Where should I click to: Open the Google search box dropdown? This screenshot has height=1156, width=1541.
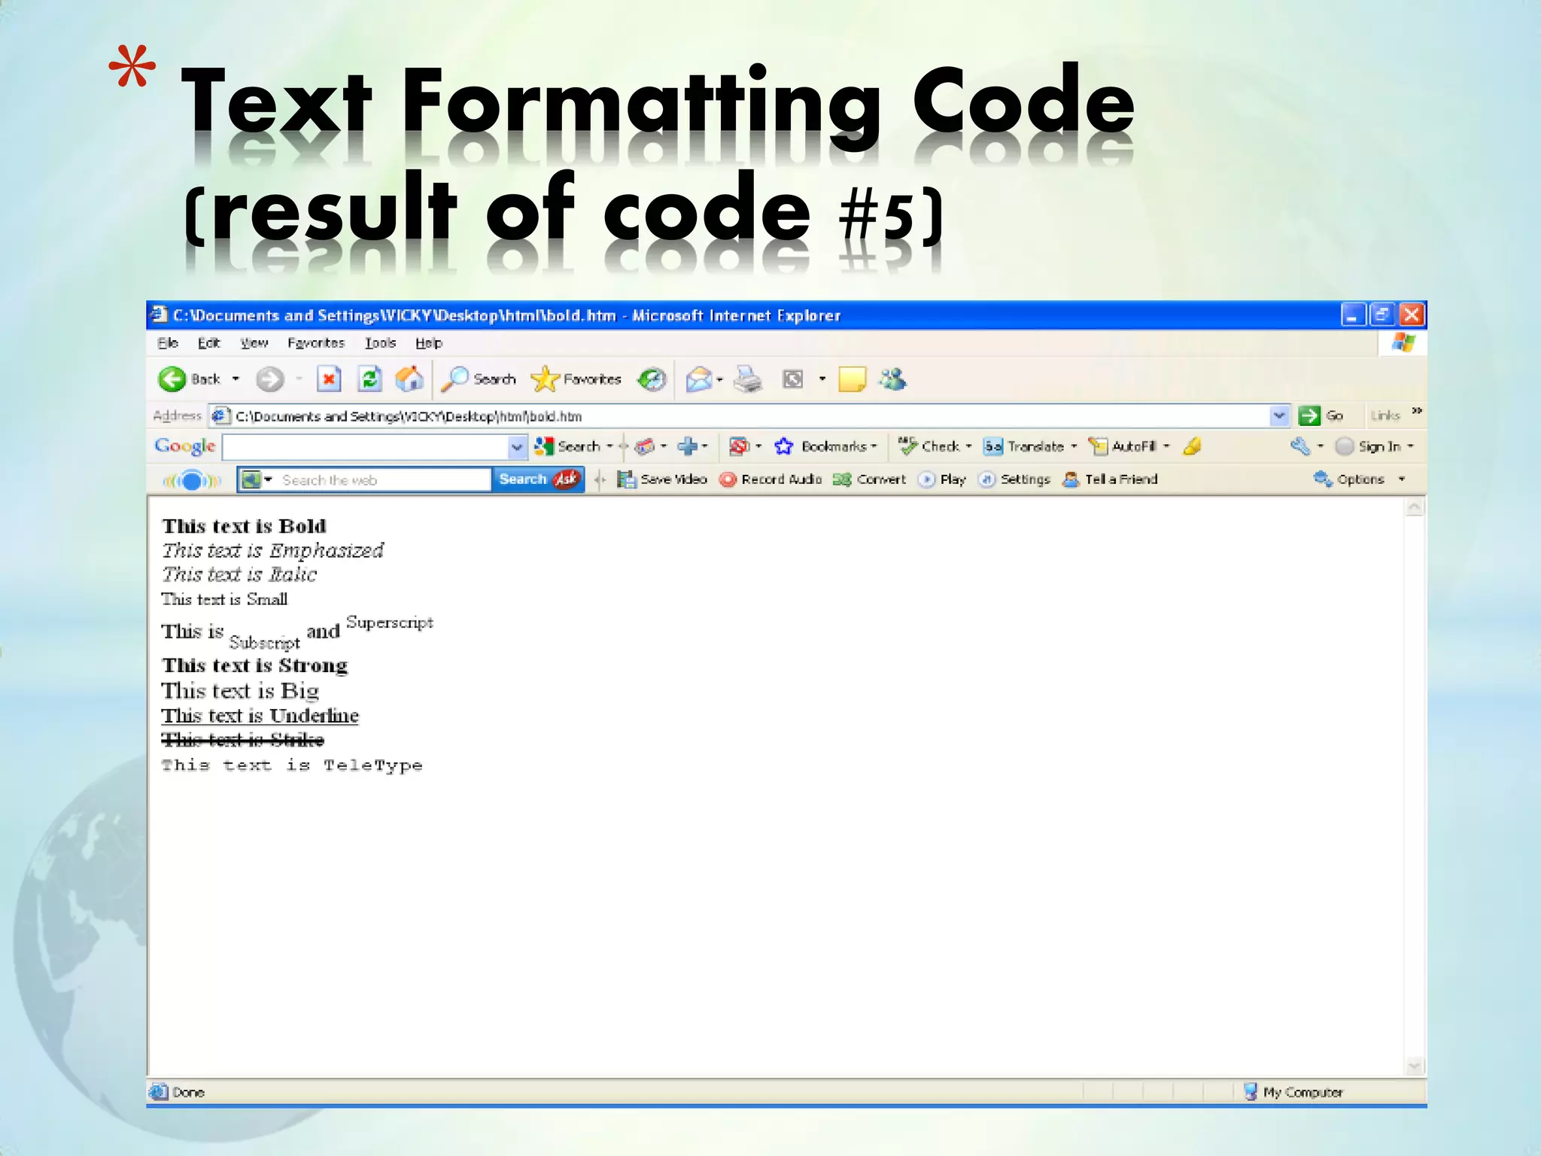tap(516, 447)
